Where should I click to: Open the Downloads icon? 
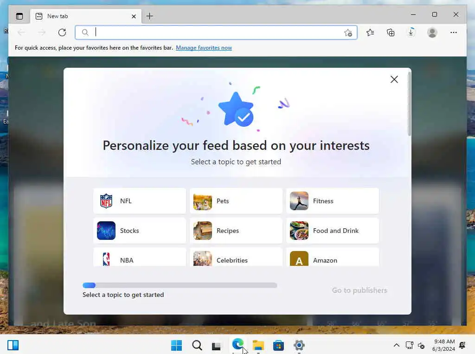pyautogui.click(x=411, y=32)
